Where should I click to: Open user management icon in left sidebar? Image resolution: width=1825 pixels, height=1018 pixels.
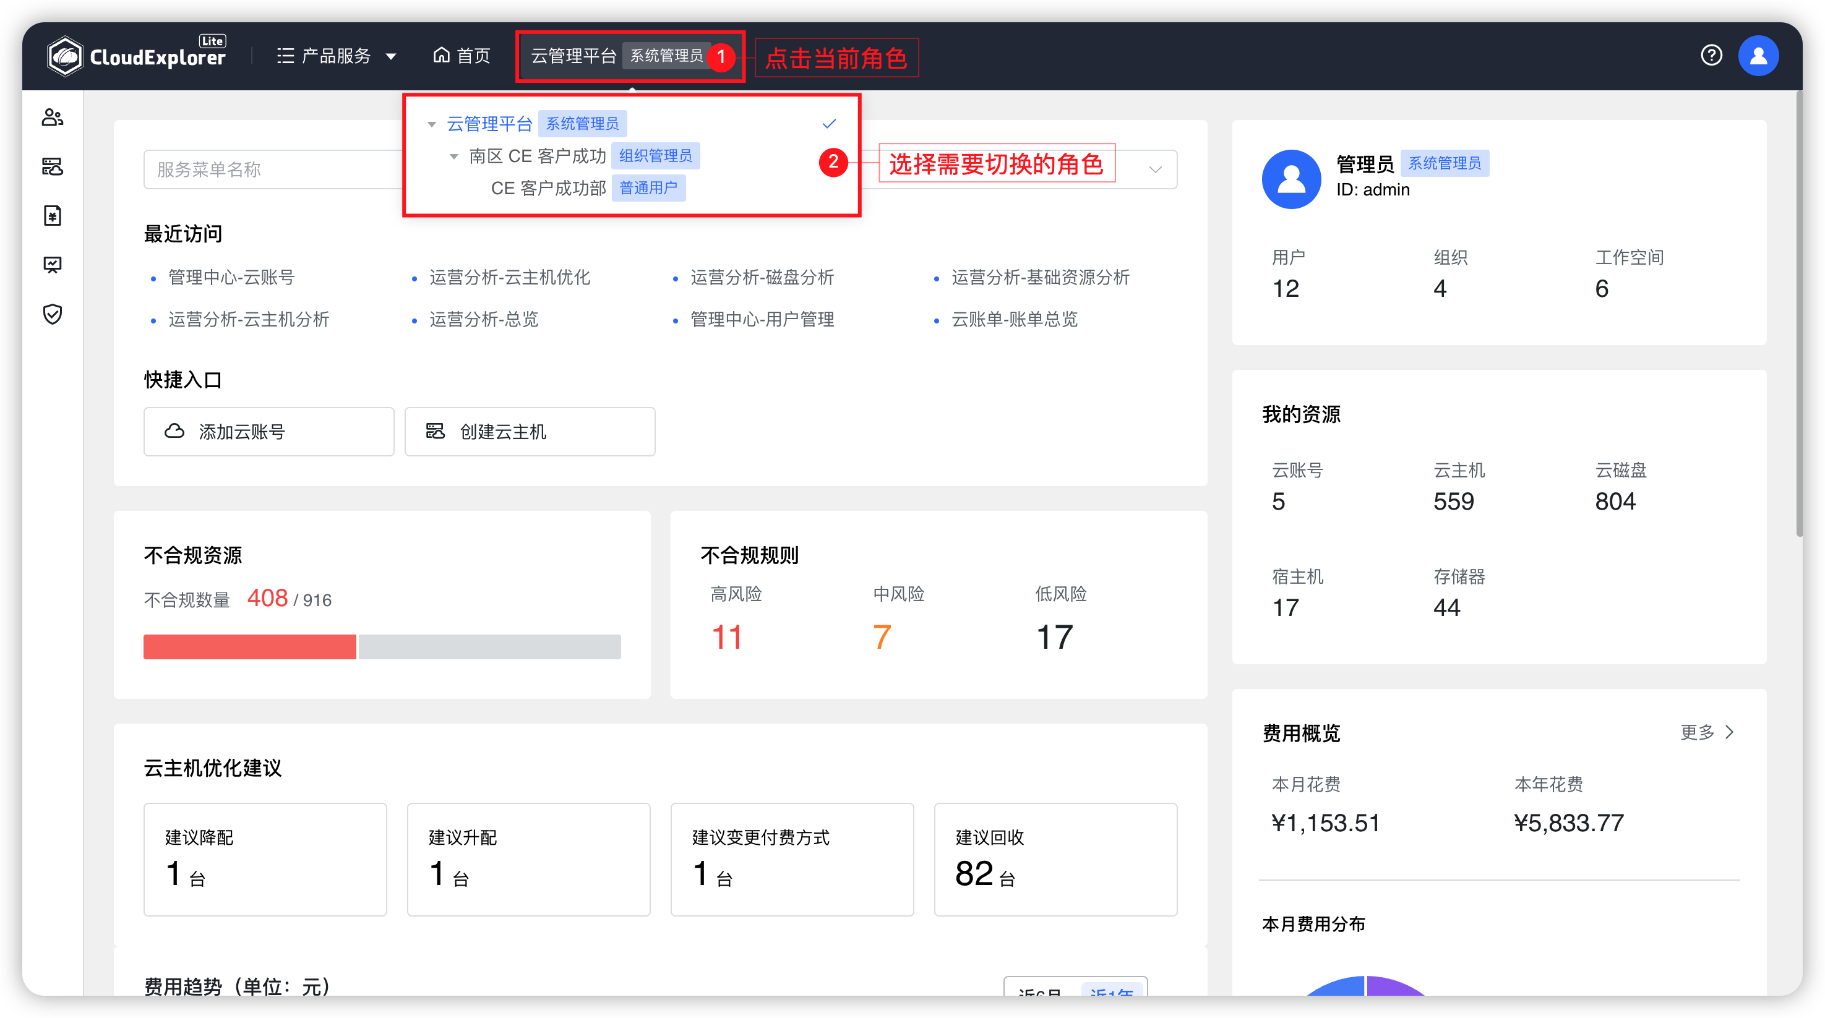click(x=53, y=118)
